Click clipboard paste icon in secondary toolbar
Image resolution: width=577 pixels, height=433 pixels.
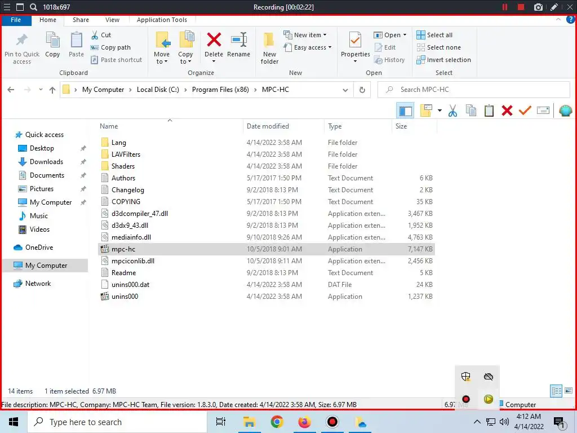(489, 111)
